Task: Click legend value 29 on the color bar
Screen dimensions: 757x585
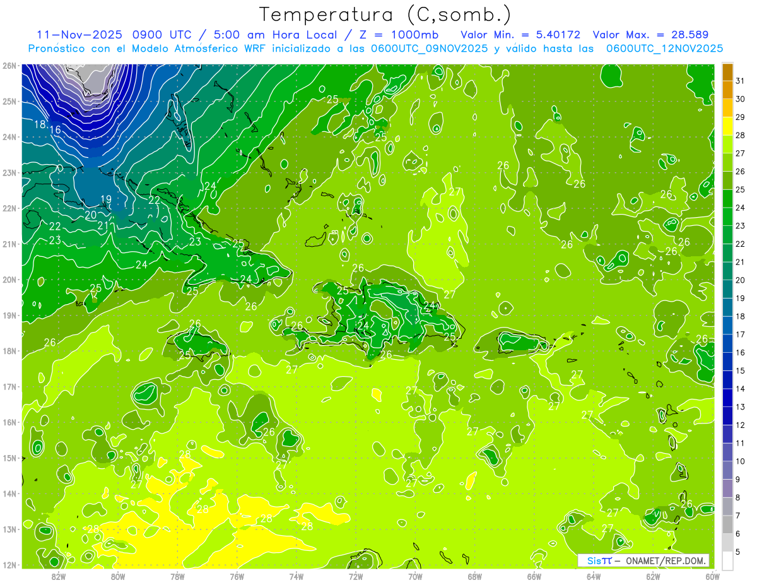Action: 740,117
